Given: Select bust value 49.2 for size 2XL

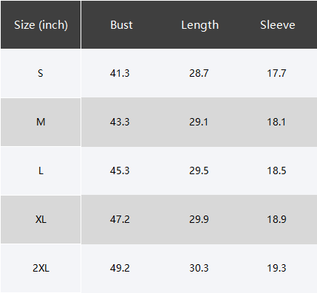Looking at the screenshot, I should (120, 268).
